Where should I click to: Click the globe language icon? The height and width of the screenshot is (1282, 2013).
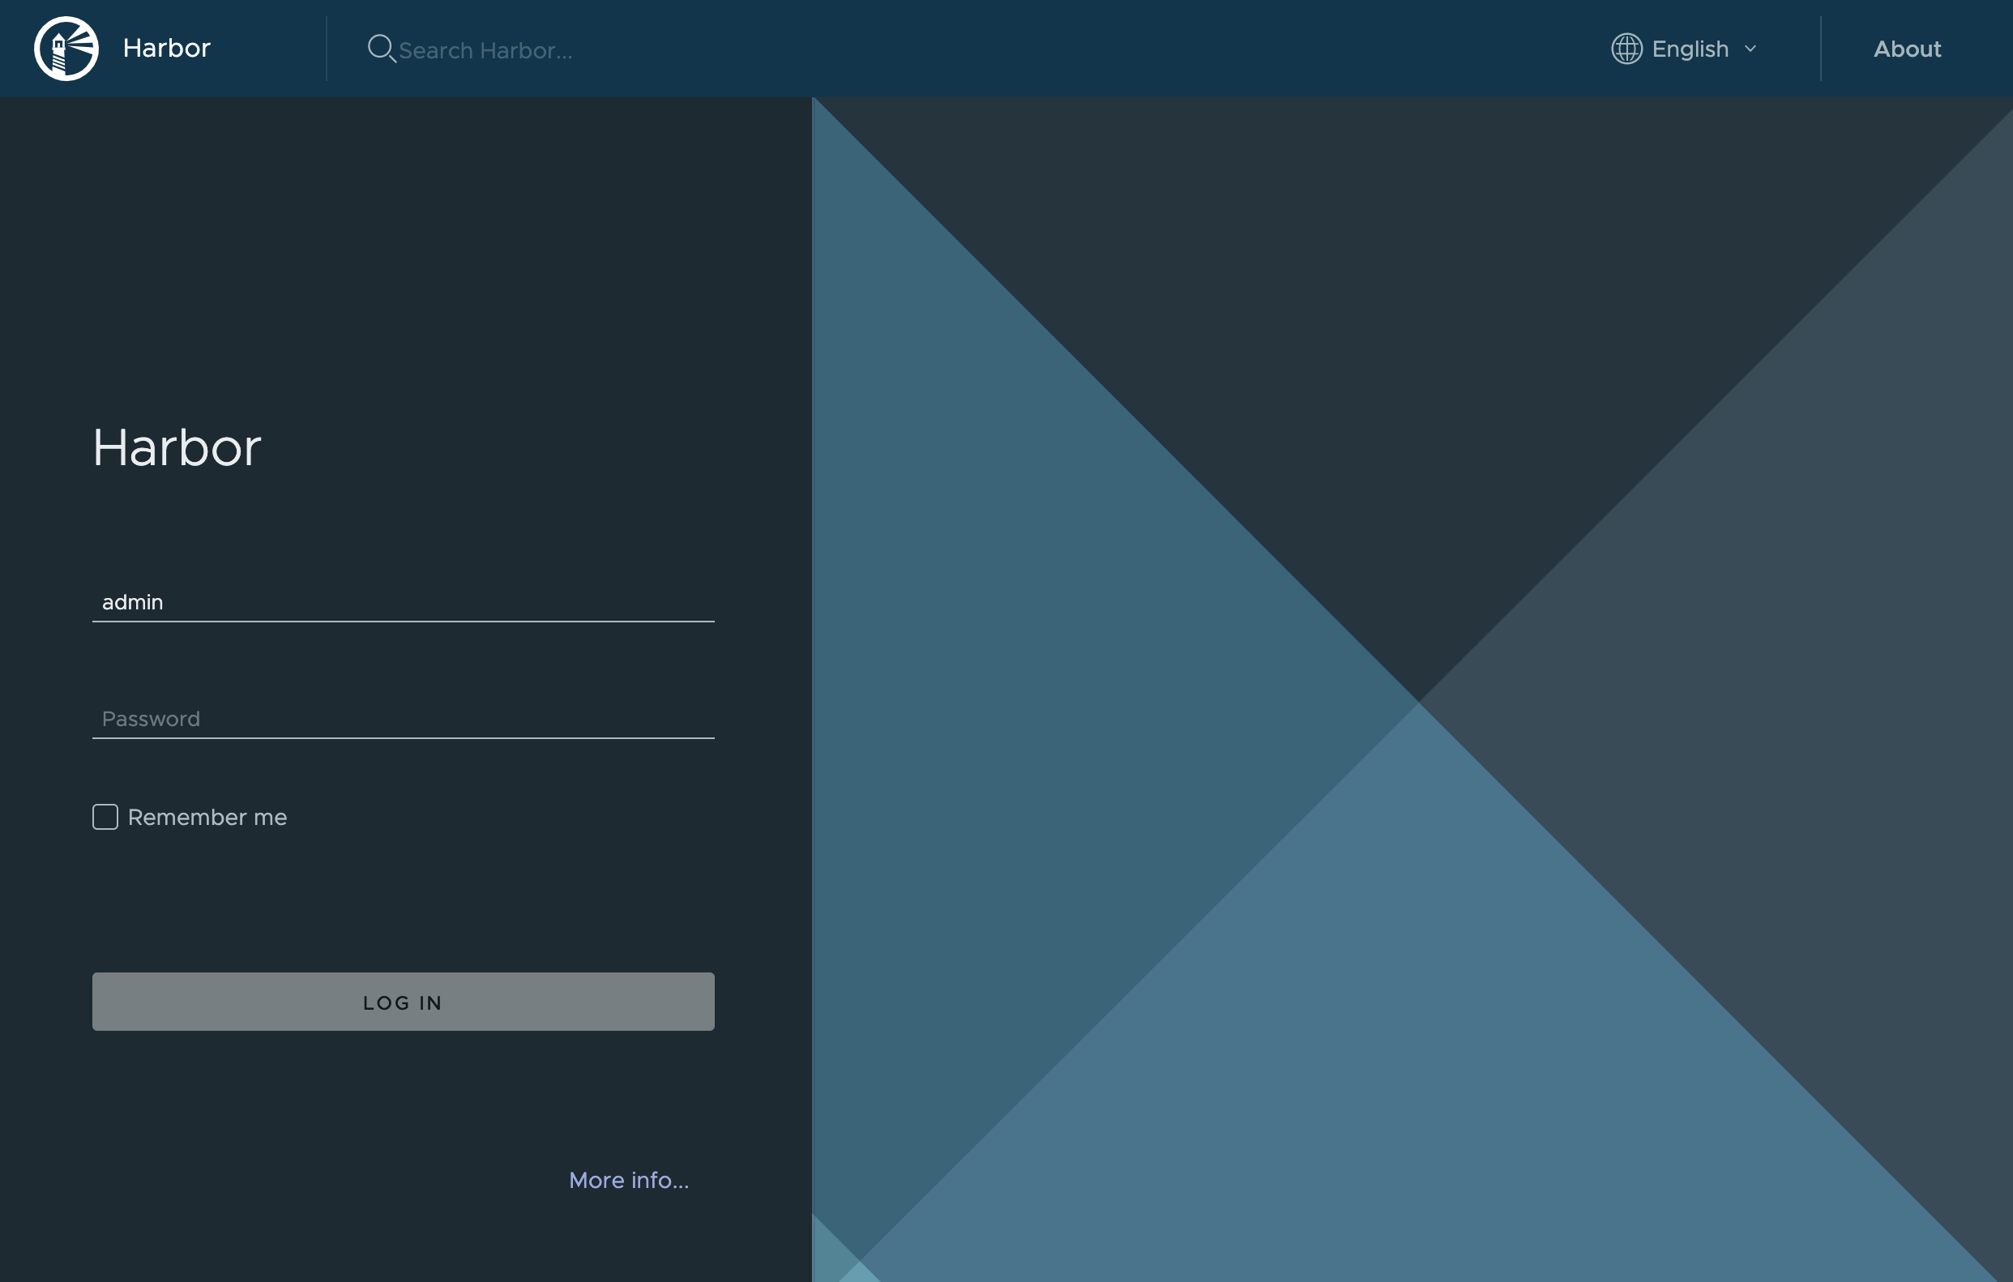[x=1626, y=49]
